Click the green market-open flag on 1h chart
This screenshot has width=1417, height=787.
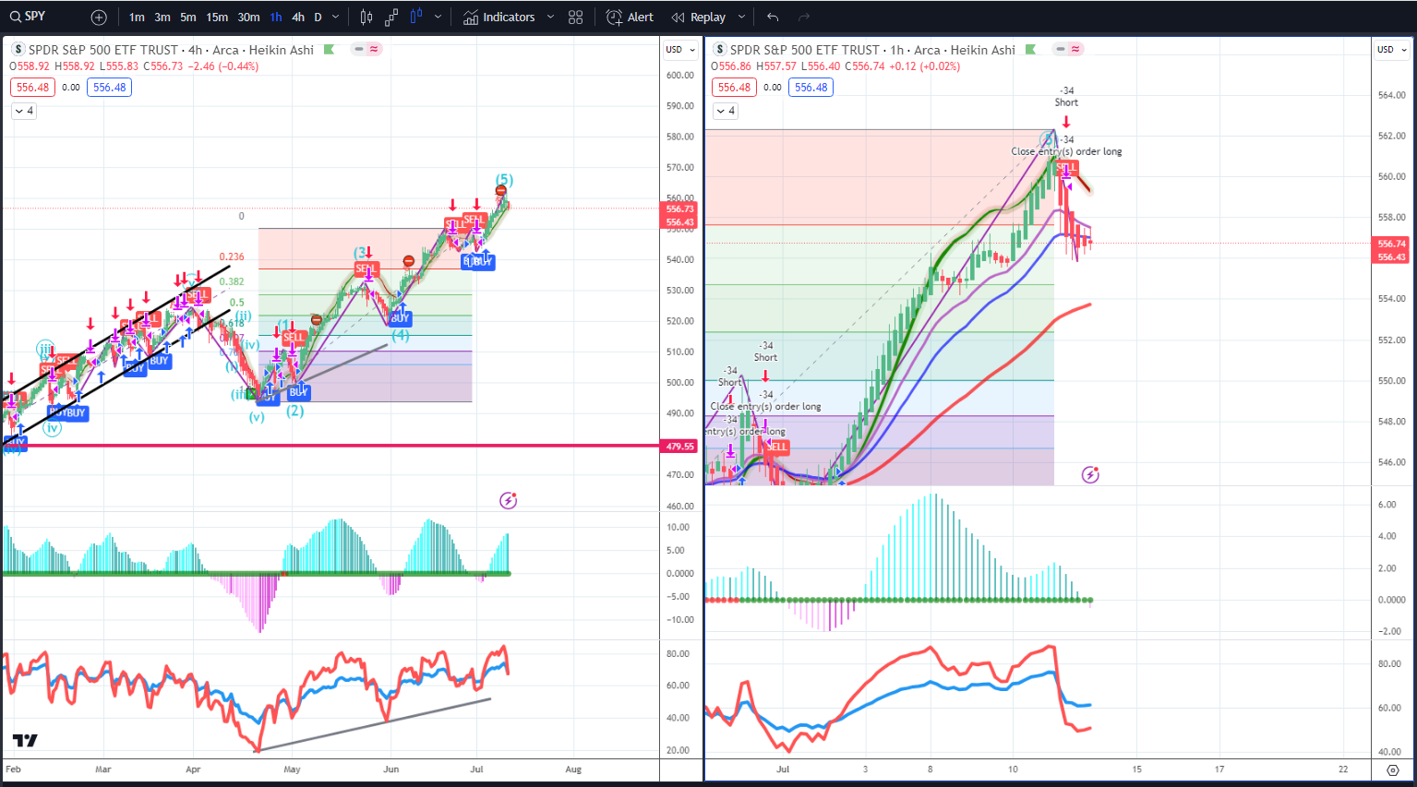pyautogui.click(x=1030, y=50)
